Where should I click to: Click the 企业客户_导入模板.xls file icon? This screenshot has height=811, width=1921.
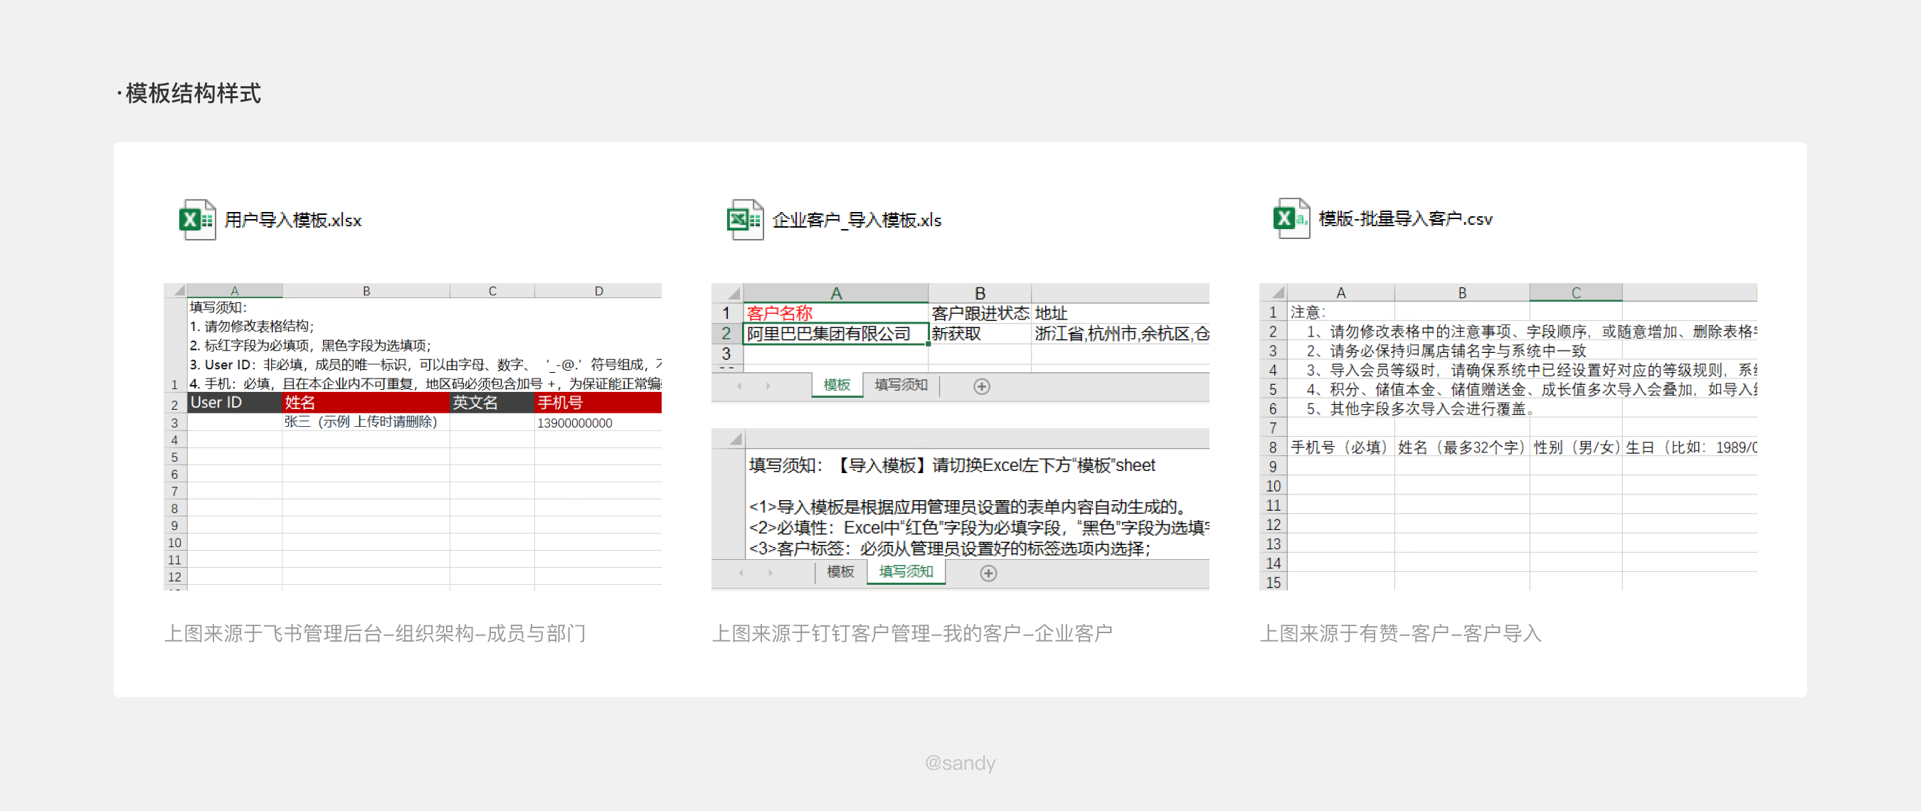745,220
